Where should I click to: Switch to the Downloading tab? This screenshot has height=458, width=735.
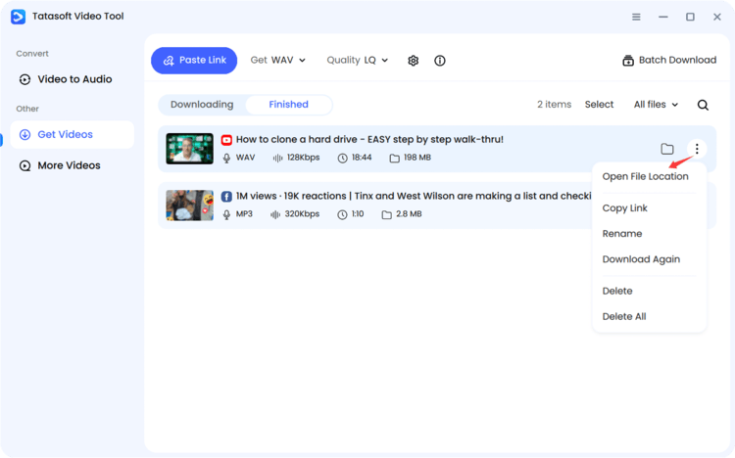pyautogui.click(x=202, y=105)
